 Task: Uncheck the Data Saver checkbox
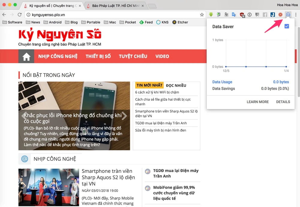click(286, 26)
